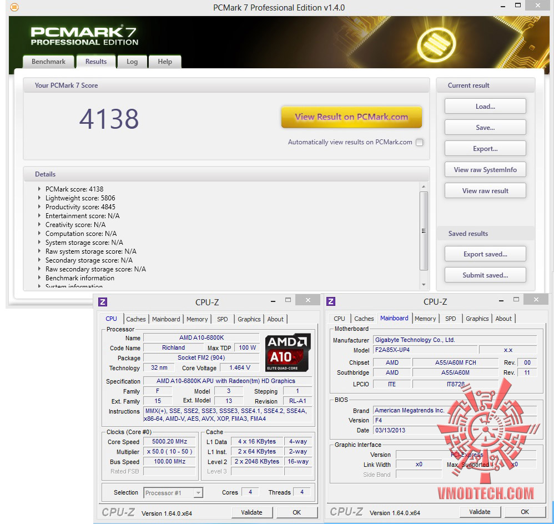Click the Load... button

point(485,107)
